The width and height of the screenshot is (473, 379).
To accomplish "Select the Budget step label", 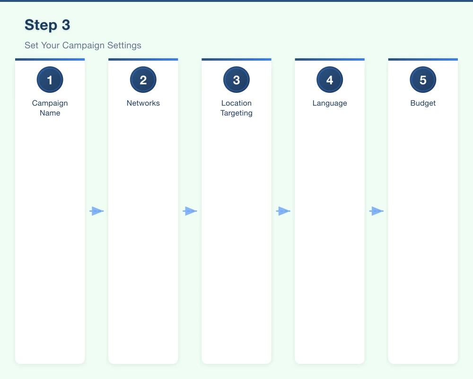I will (422, 103).
